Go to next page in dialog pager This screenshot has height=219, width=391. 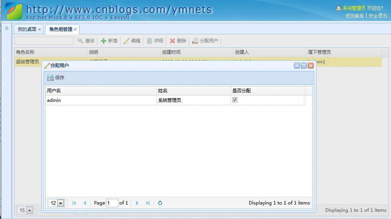(x=137, y=203)
